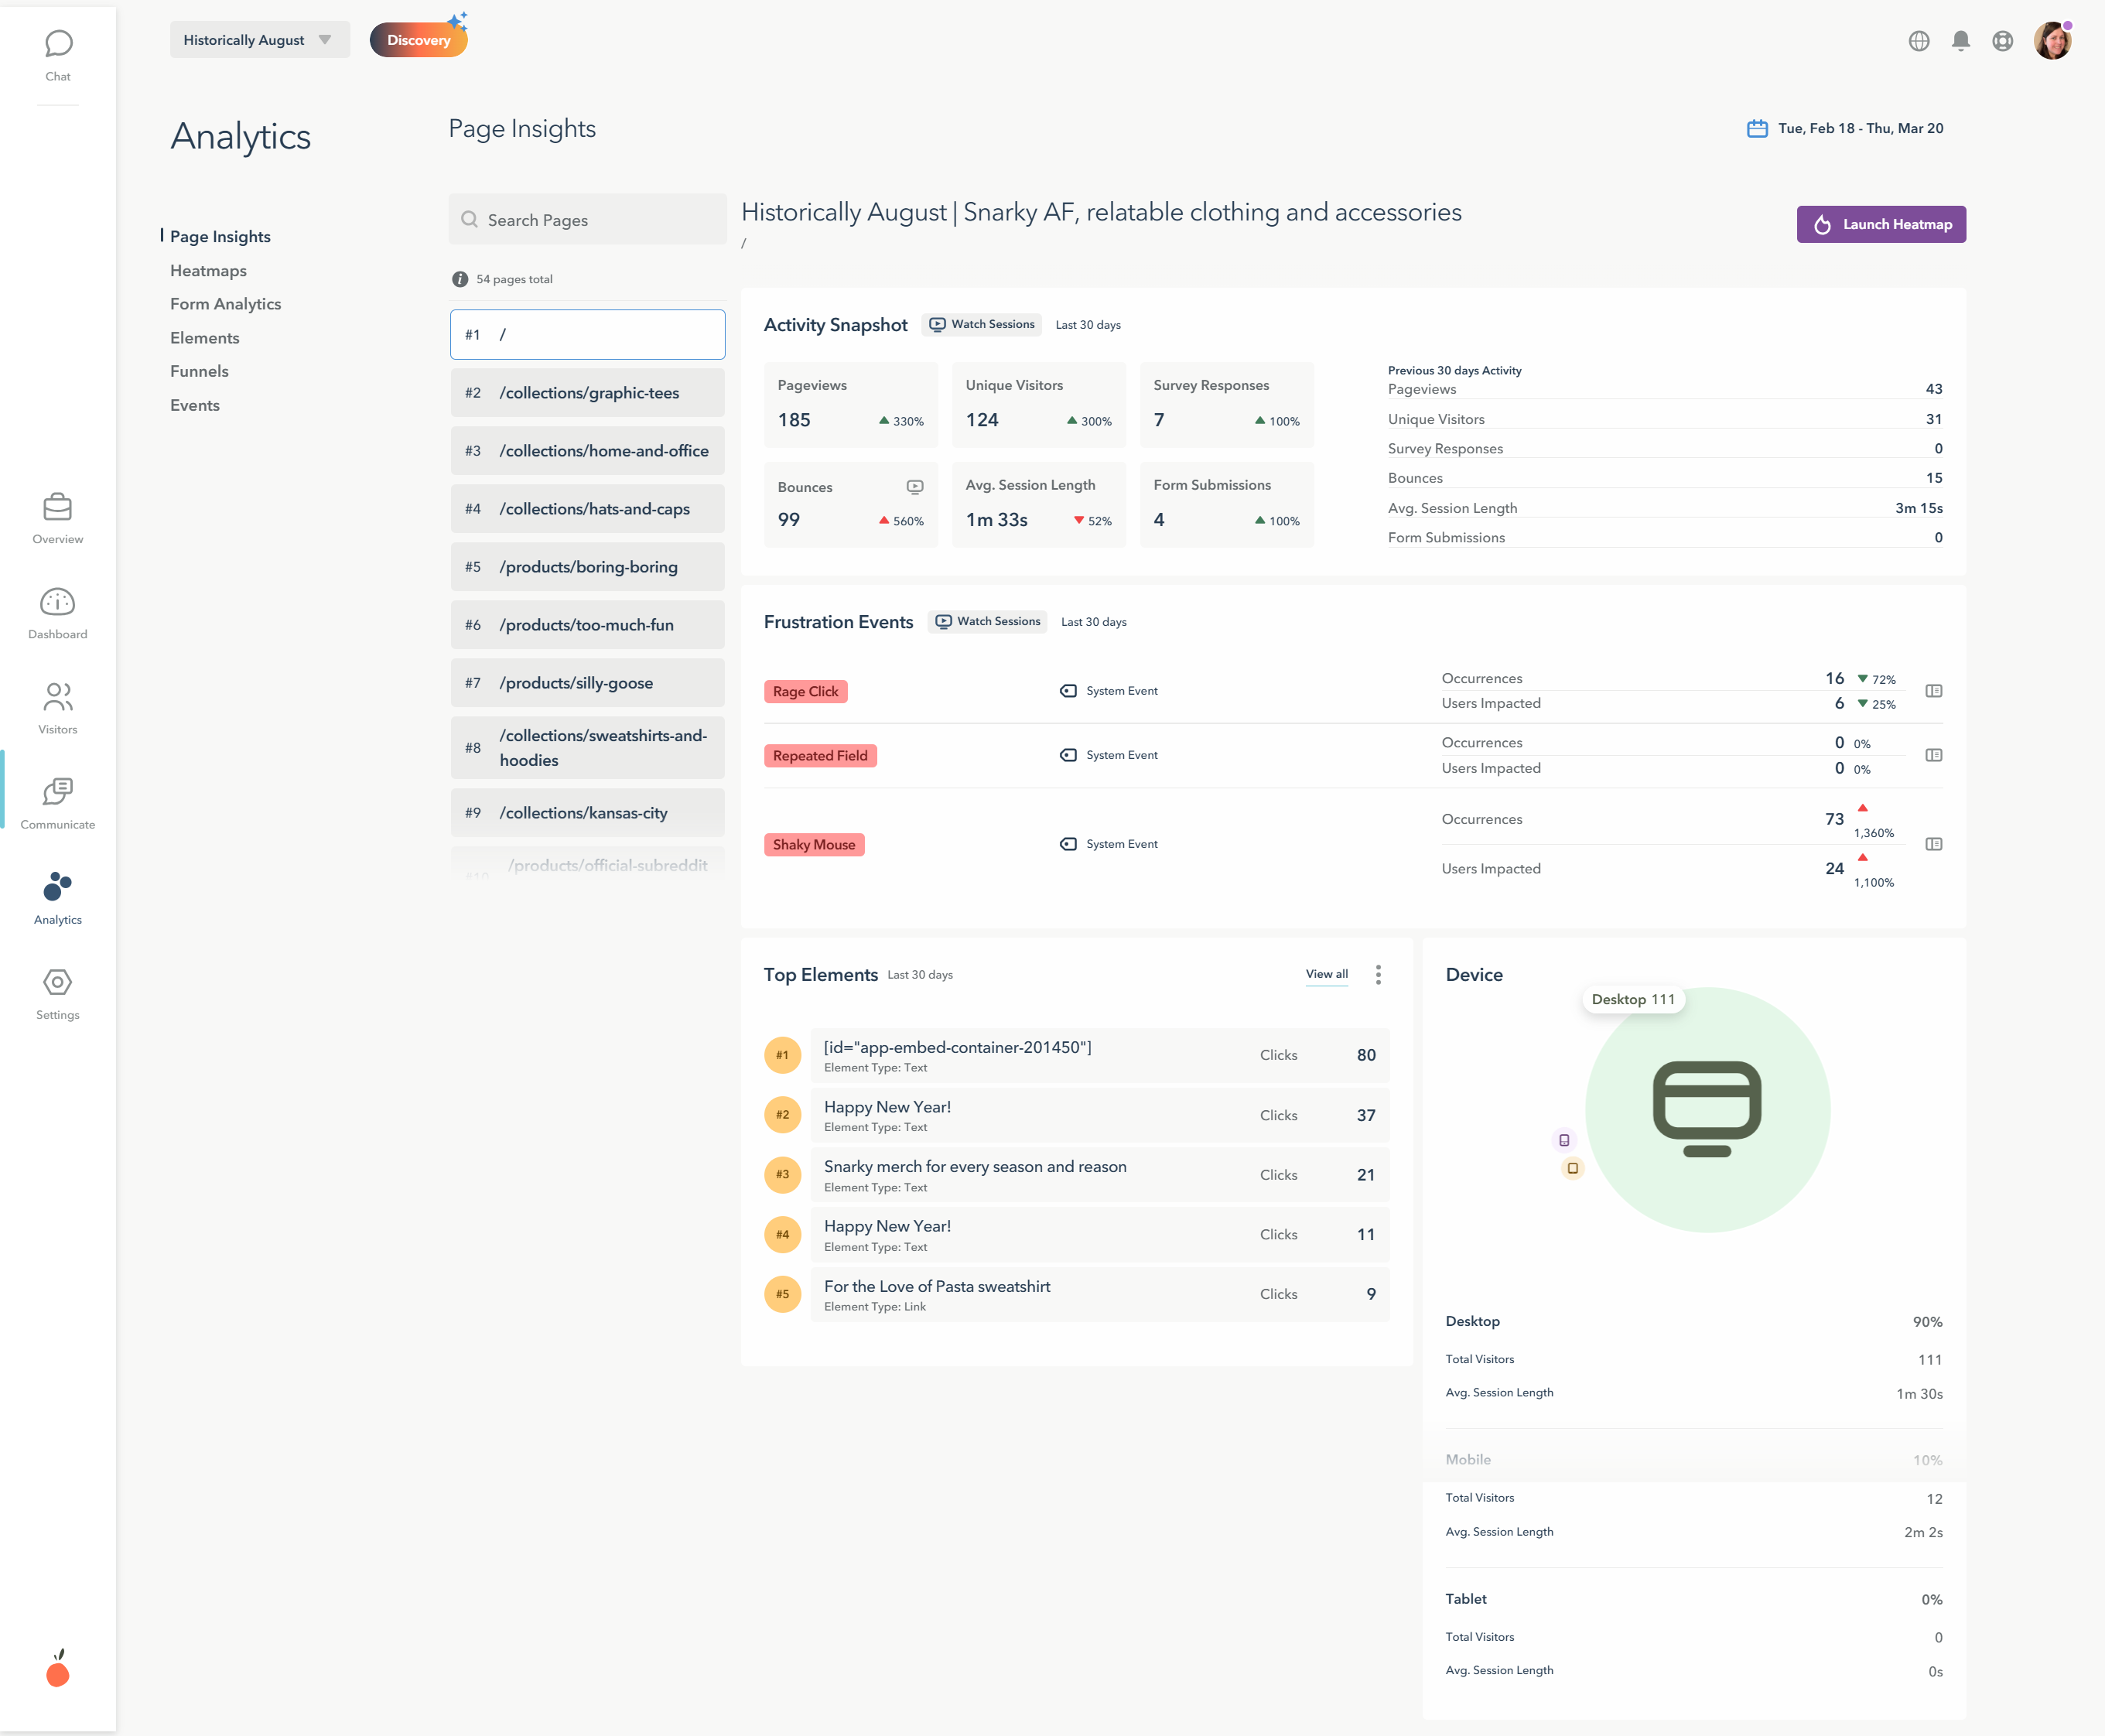Image resolution: width=2105 pixels, height=1736 pixels.
Task: Open Events in Analytics menu
Action: click(x=194, y=405)
